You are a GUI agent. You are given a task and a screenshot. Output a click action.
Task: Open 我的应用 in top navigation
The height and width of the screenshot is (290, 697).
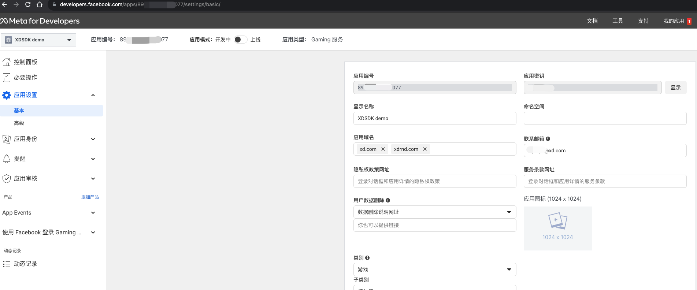(674, 21)
